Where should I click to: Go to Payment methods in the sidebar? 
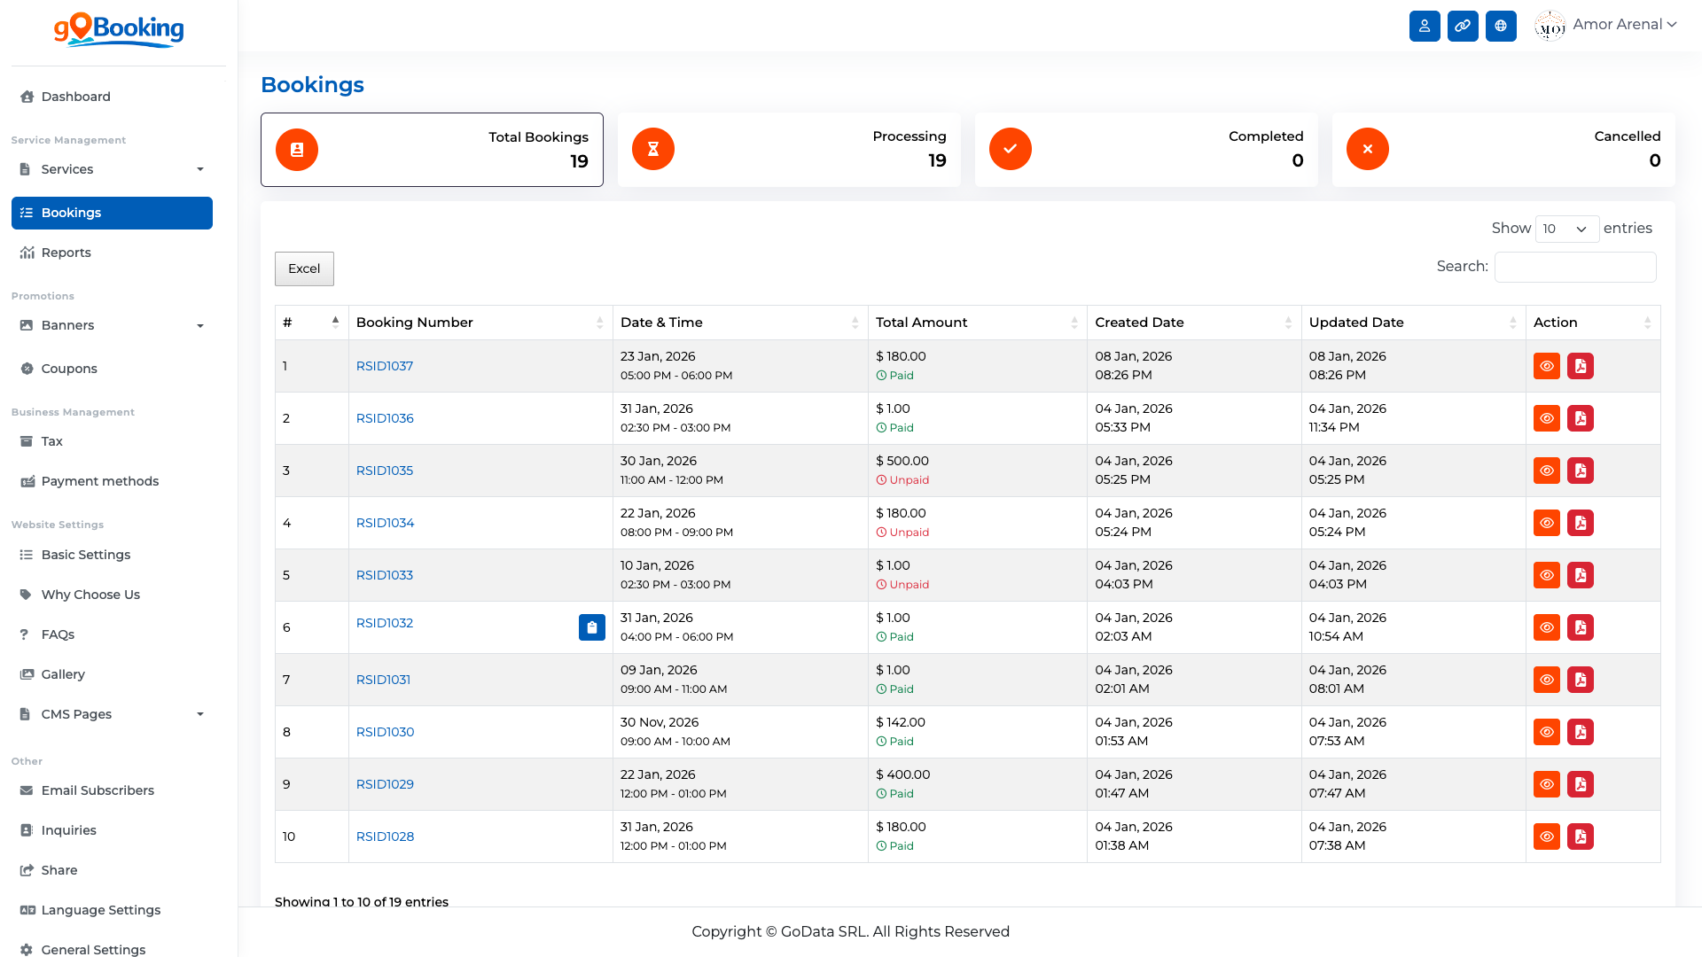(x=99, y=481)
